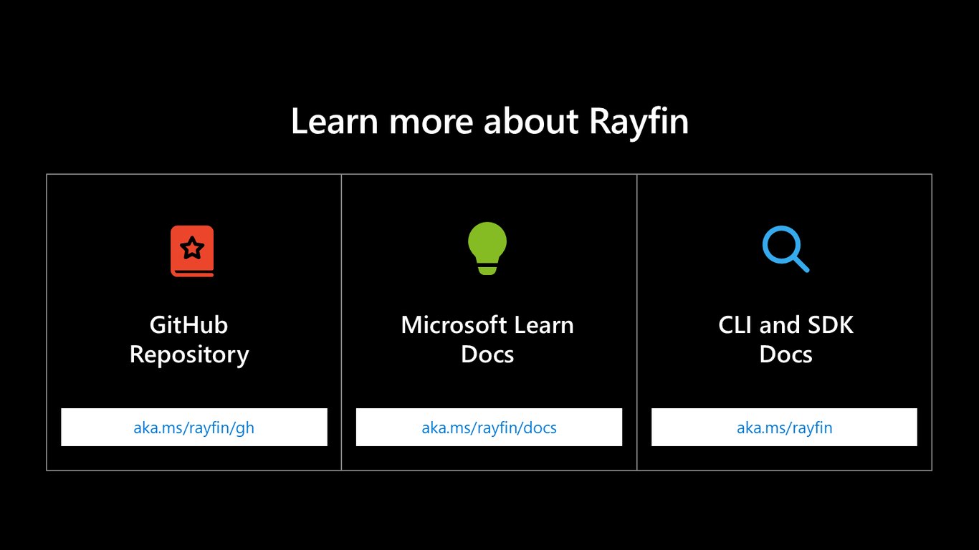Viewport: 979px width, 550px height.
Task: Click Docs beneath CLI and SDK
Action: (785, 354)
